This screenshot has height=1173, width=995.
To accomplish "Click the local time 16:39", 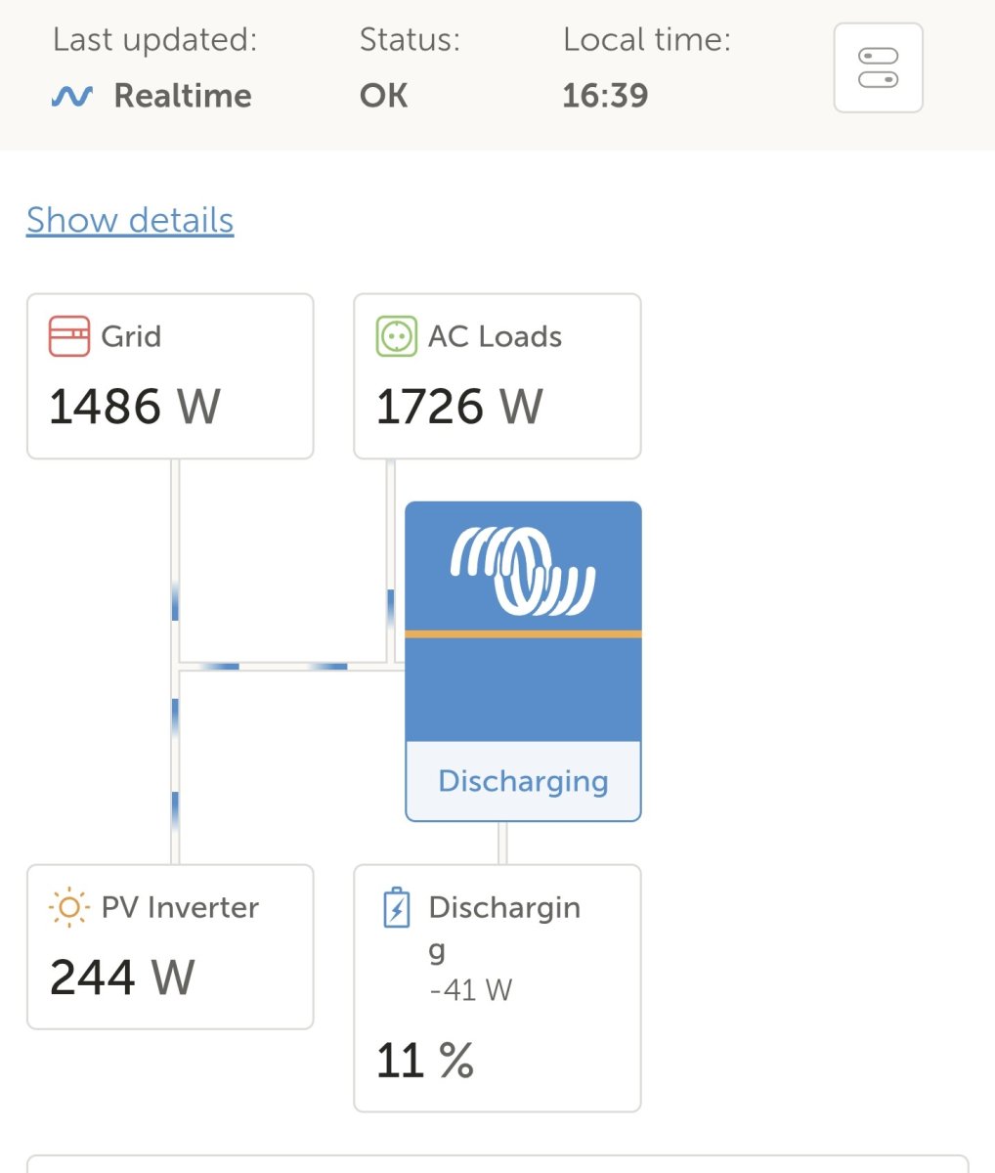I will click(x=605, y=96).
